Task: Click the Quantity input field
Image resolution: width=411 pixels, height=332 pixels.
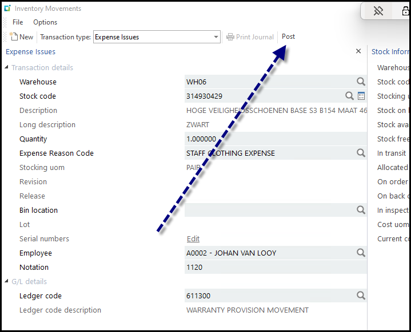Action: (274, 139)
